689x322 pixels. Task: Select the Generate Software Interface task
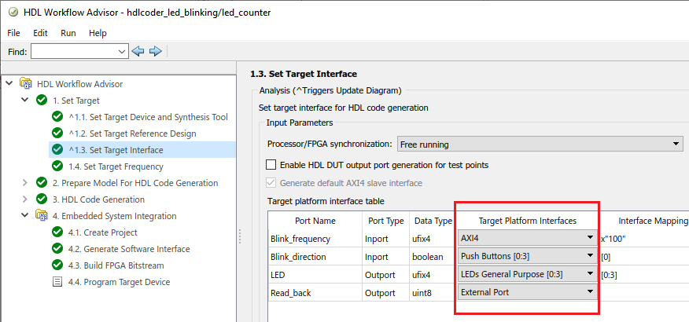tap(128, 249)
